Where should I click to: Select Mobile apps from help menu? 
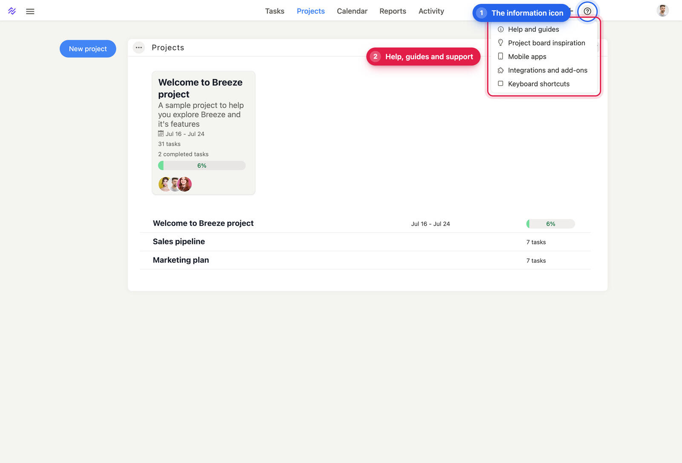click(544, 57)
